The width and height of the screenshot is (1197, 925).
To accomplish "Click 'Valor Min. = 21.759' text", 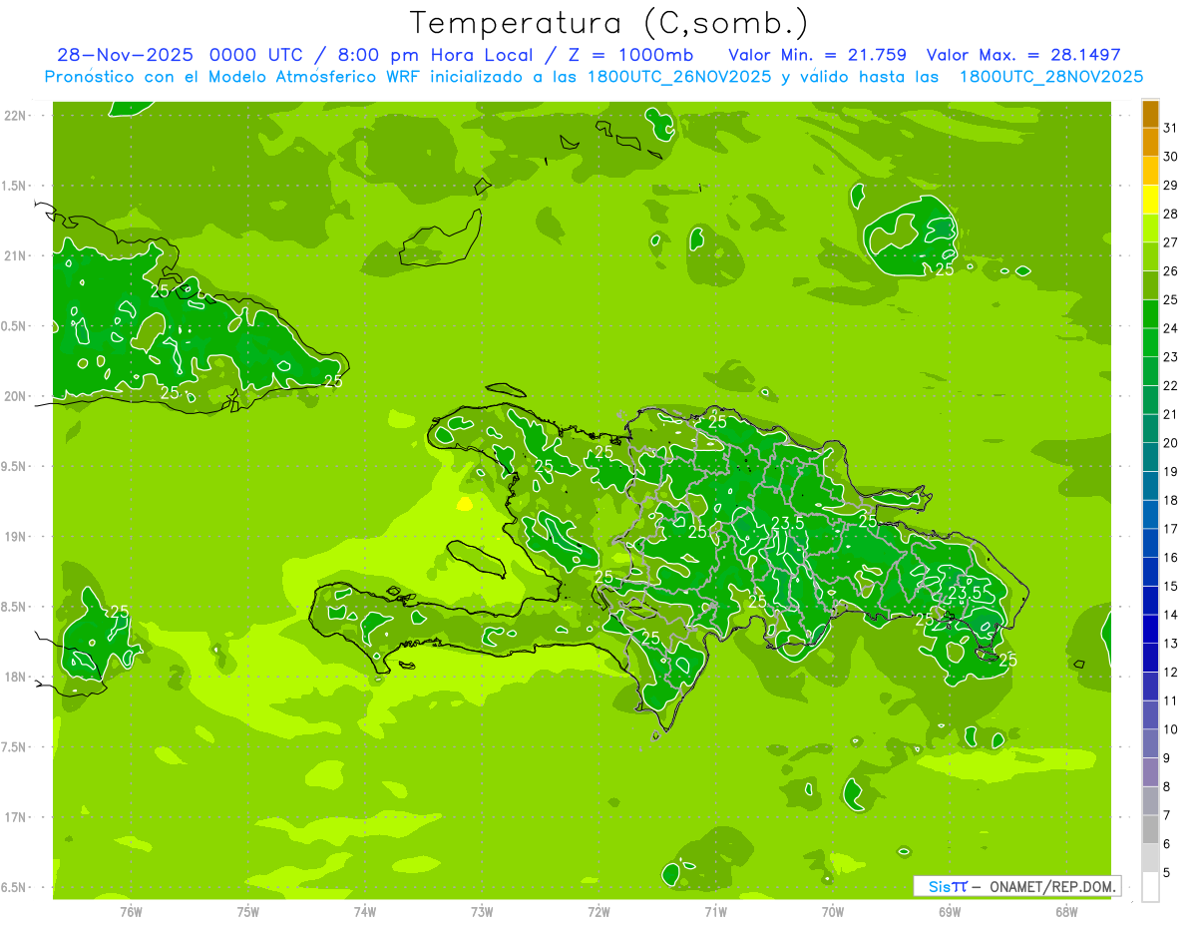I will pos(820,54).
